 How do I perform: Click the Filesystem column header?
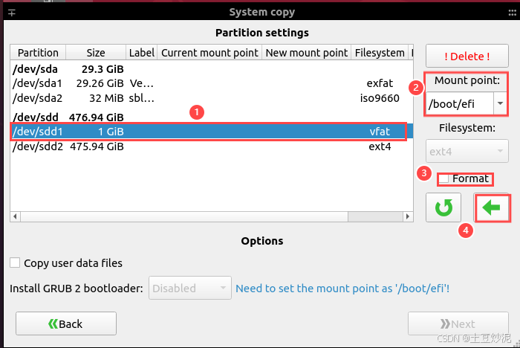coord(380,53)
